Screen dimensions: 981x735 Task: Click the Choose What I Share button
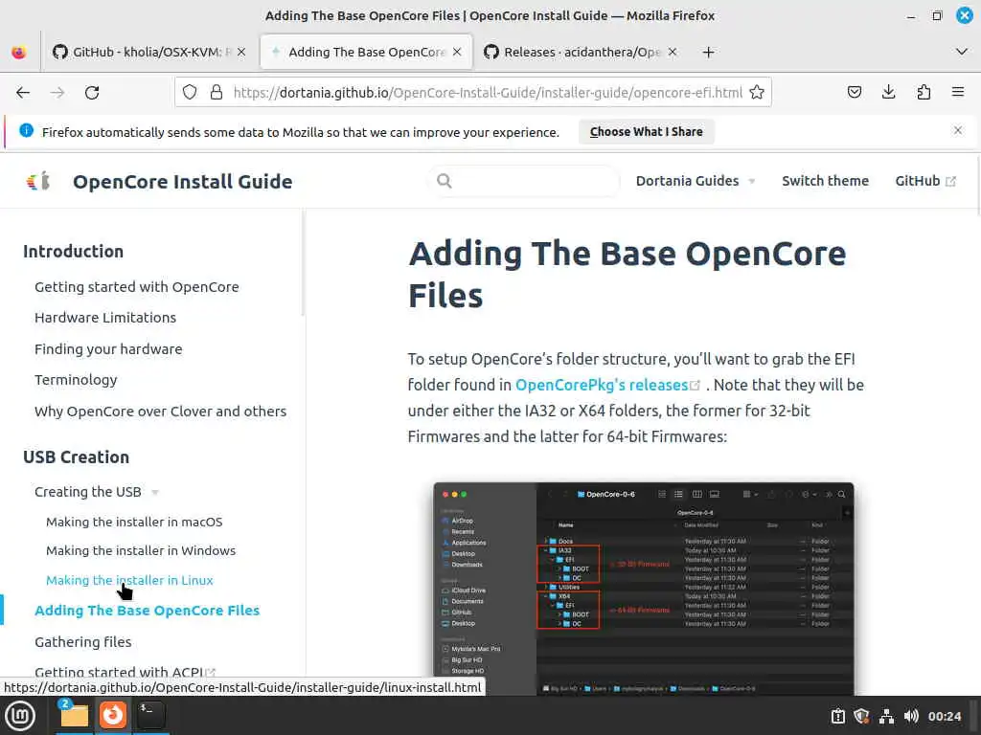(x=647, y=132)
